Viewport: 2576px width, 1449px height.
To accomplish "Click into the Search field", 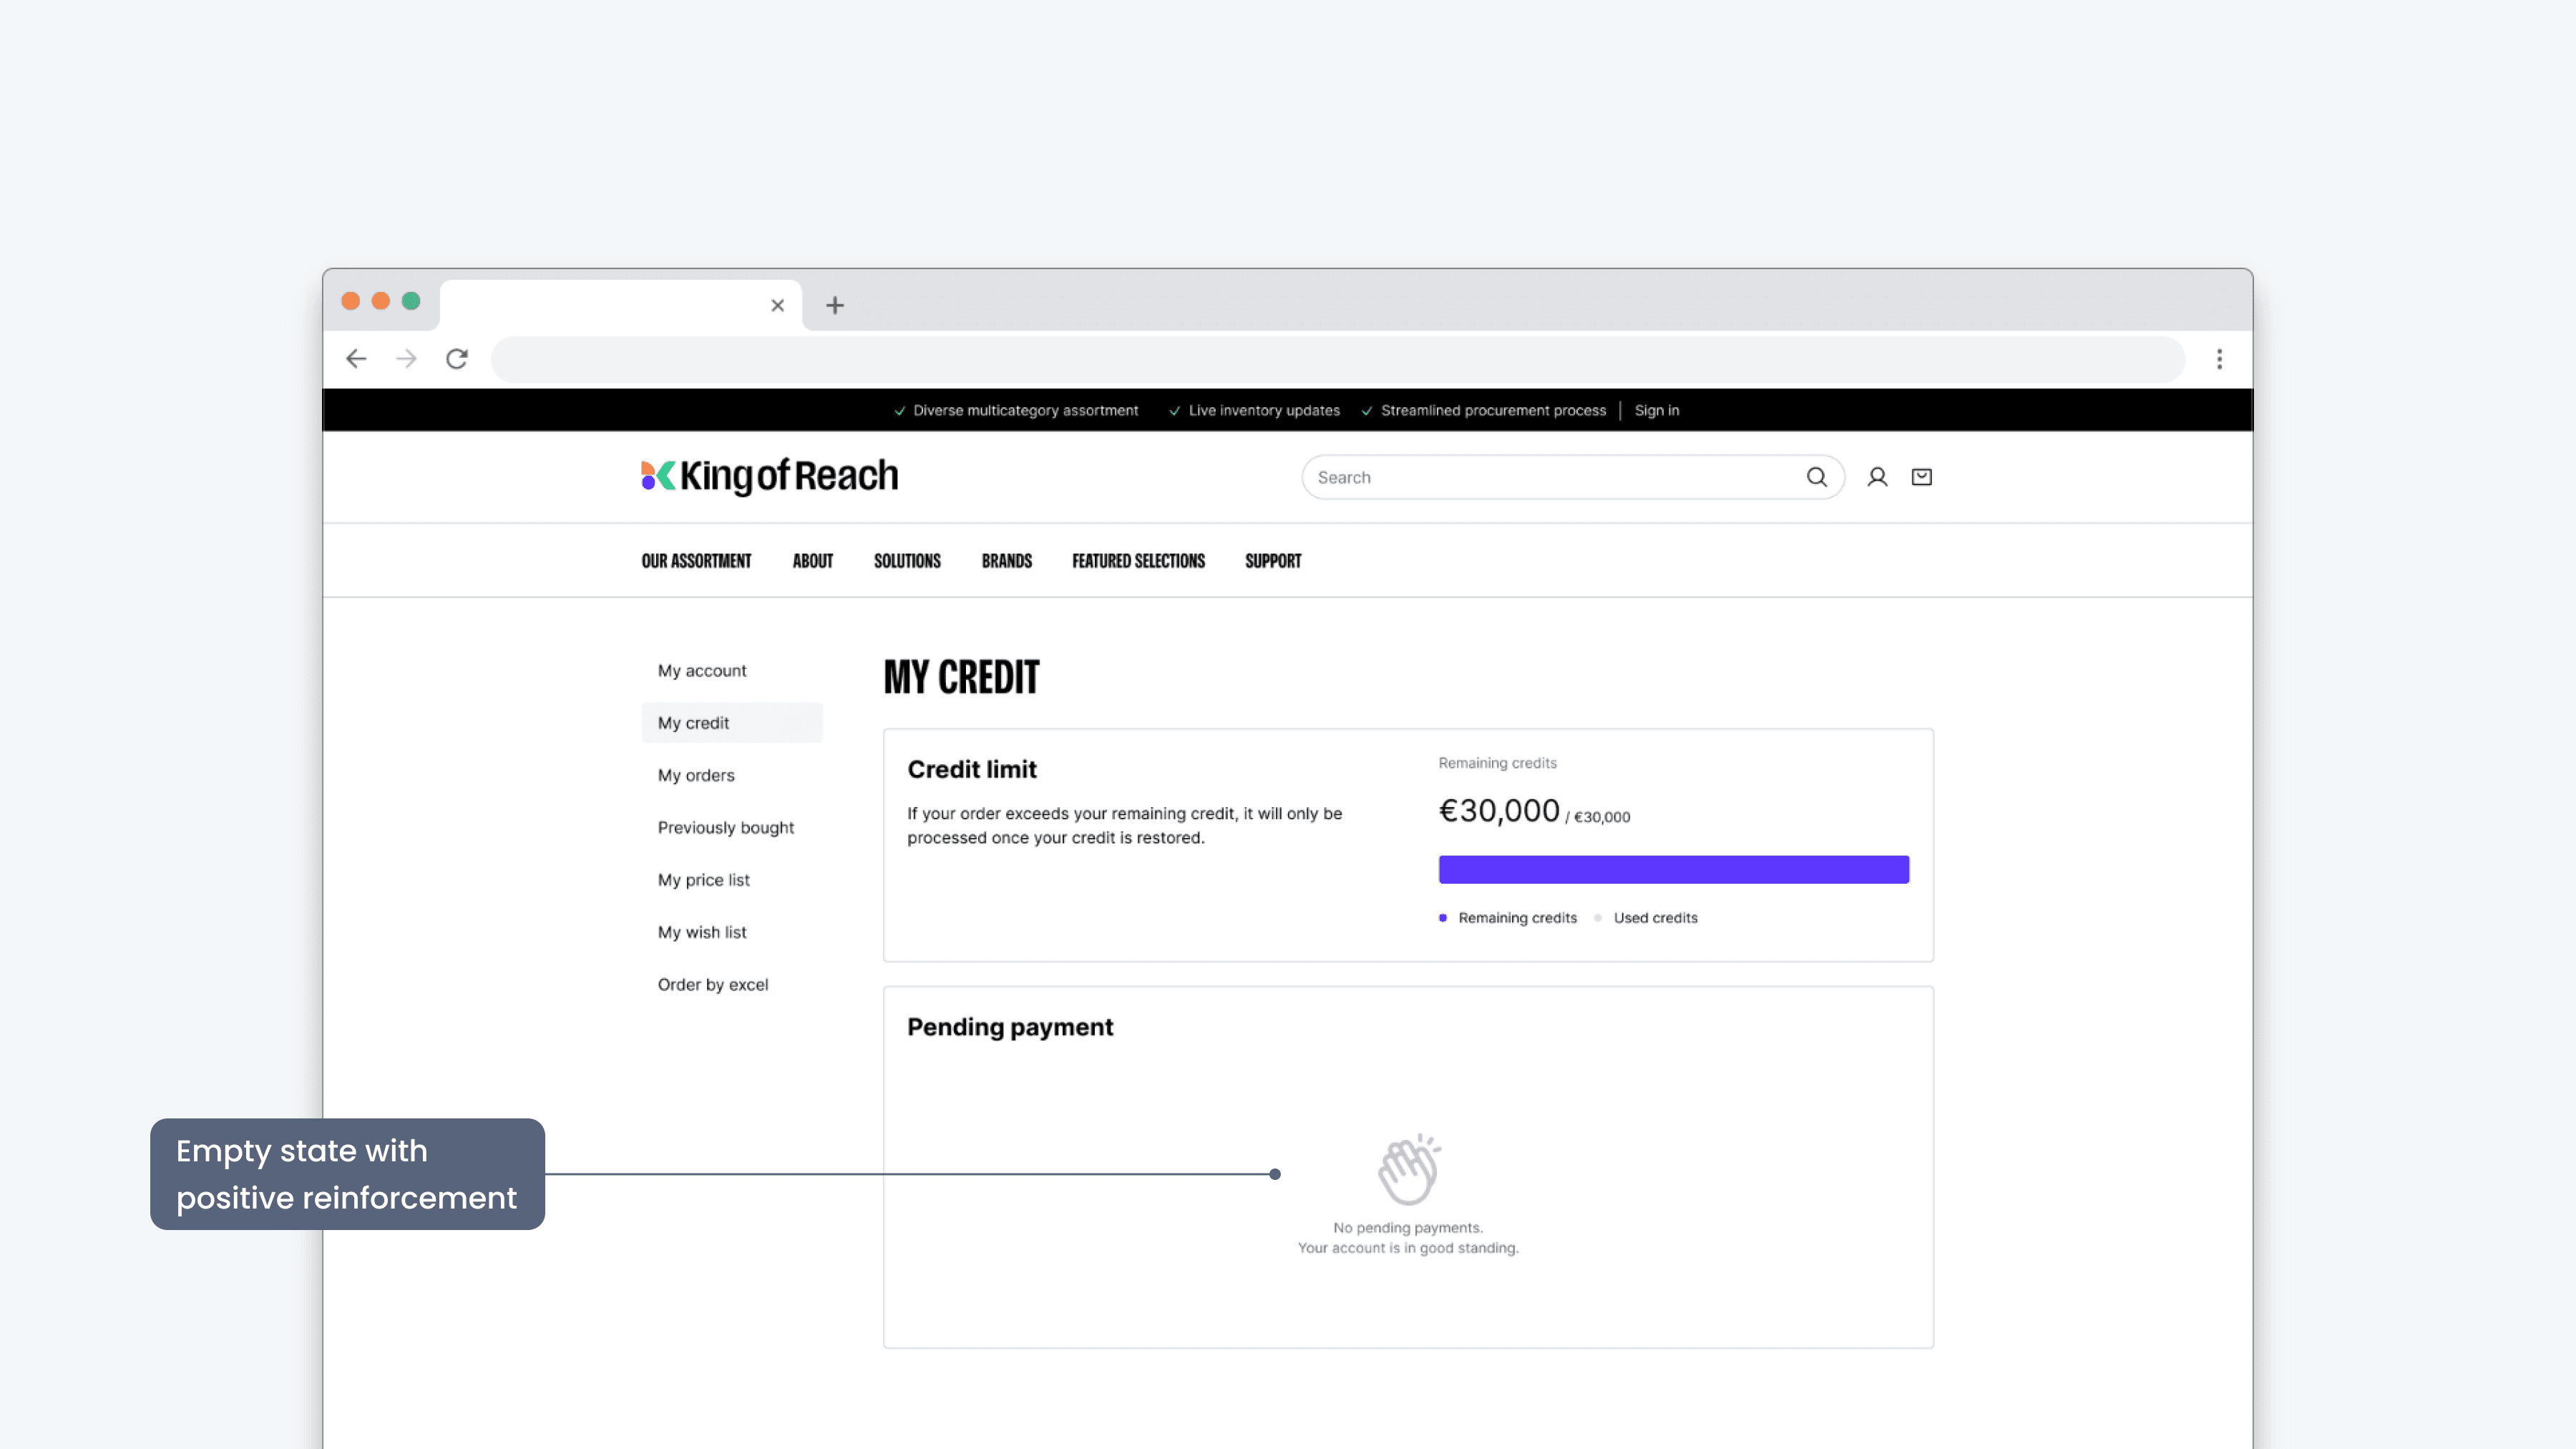I will click(x=1550, y=477).
